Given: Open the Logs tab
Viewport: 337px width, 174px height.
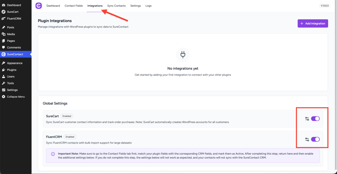Looking at the screenshot, I should [148, 6].
